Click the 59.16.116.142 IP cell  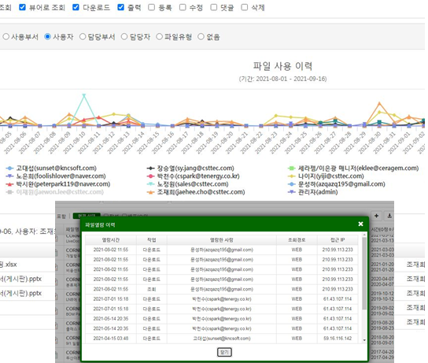click(x=338, y=339)
